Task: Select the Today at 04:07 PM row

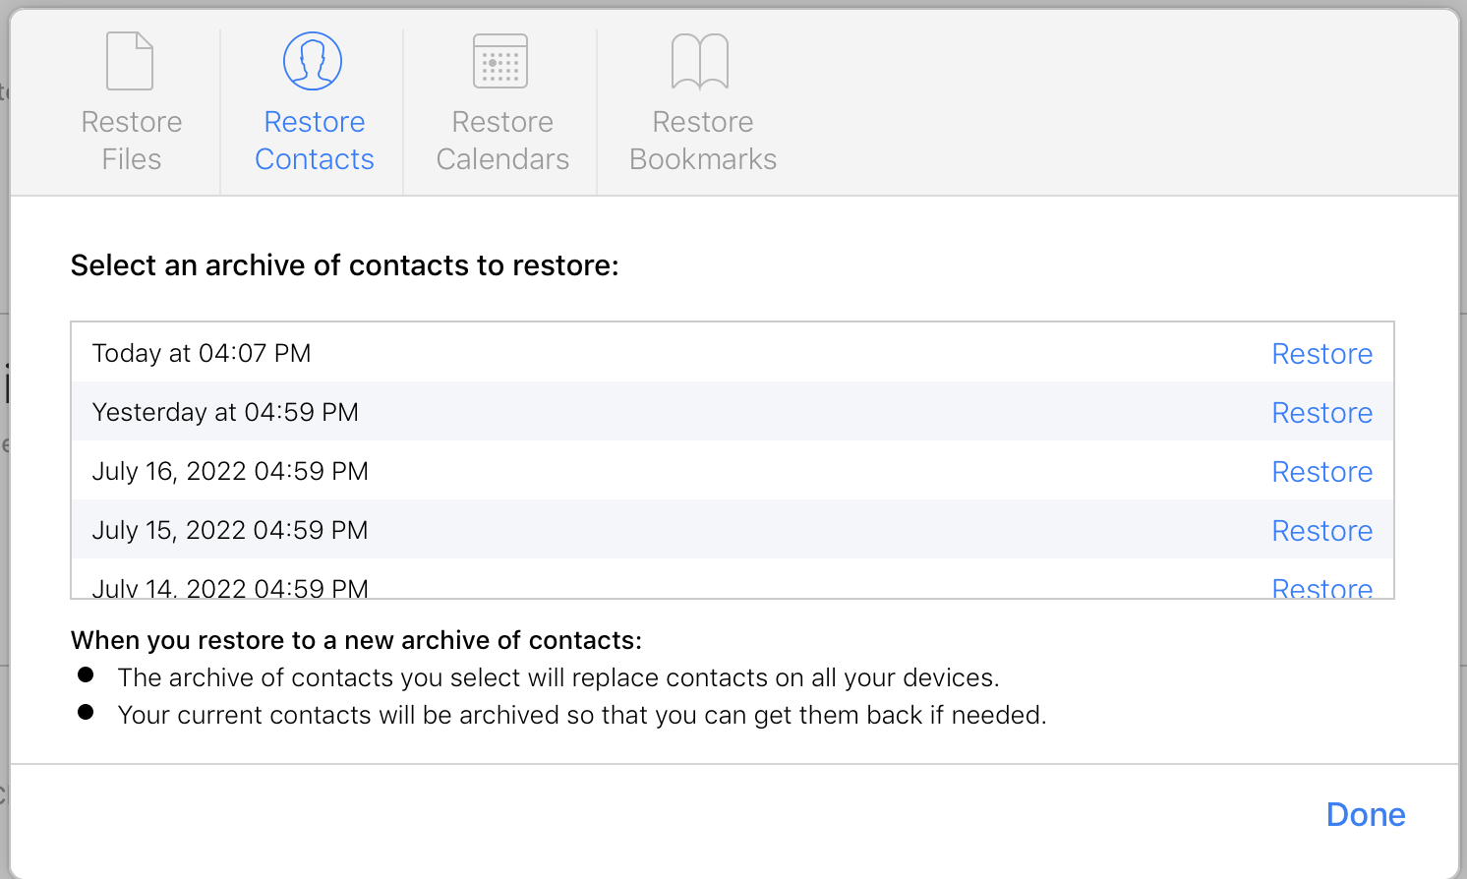Action: point(202,353)
